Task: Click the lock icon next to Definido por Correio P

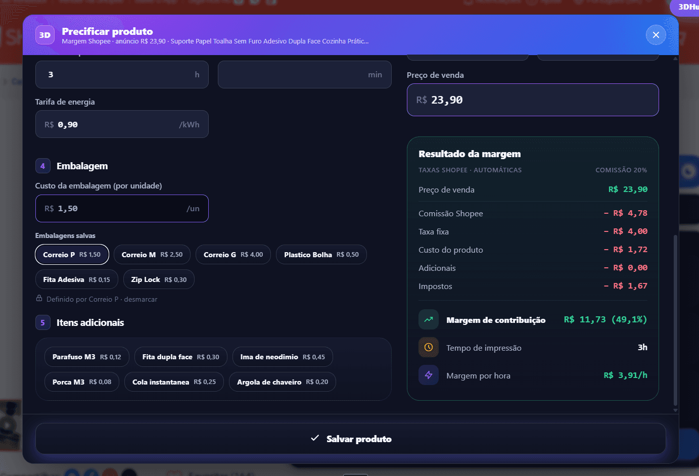Action: pos(39,299)
